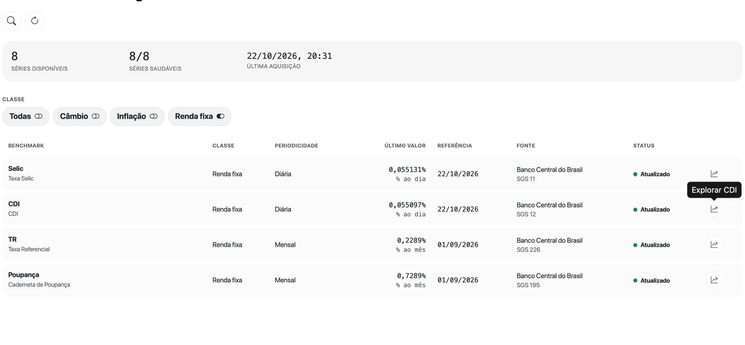
Task: Click the Explorar CDI tooltip
Action: tap(714, 190)
